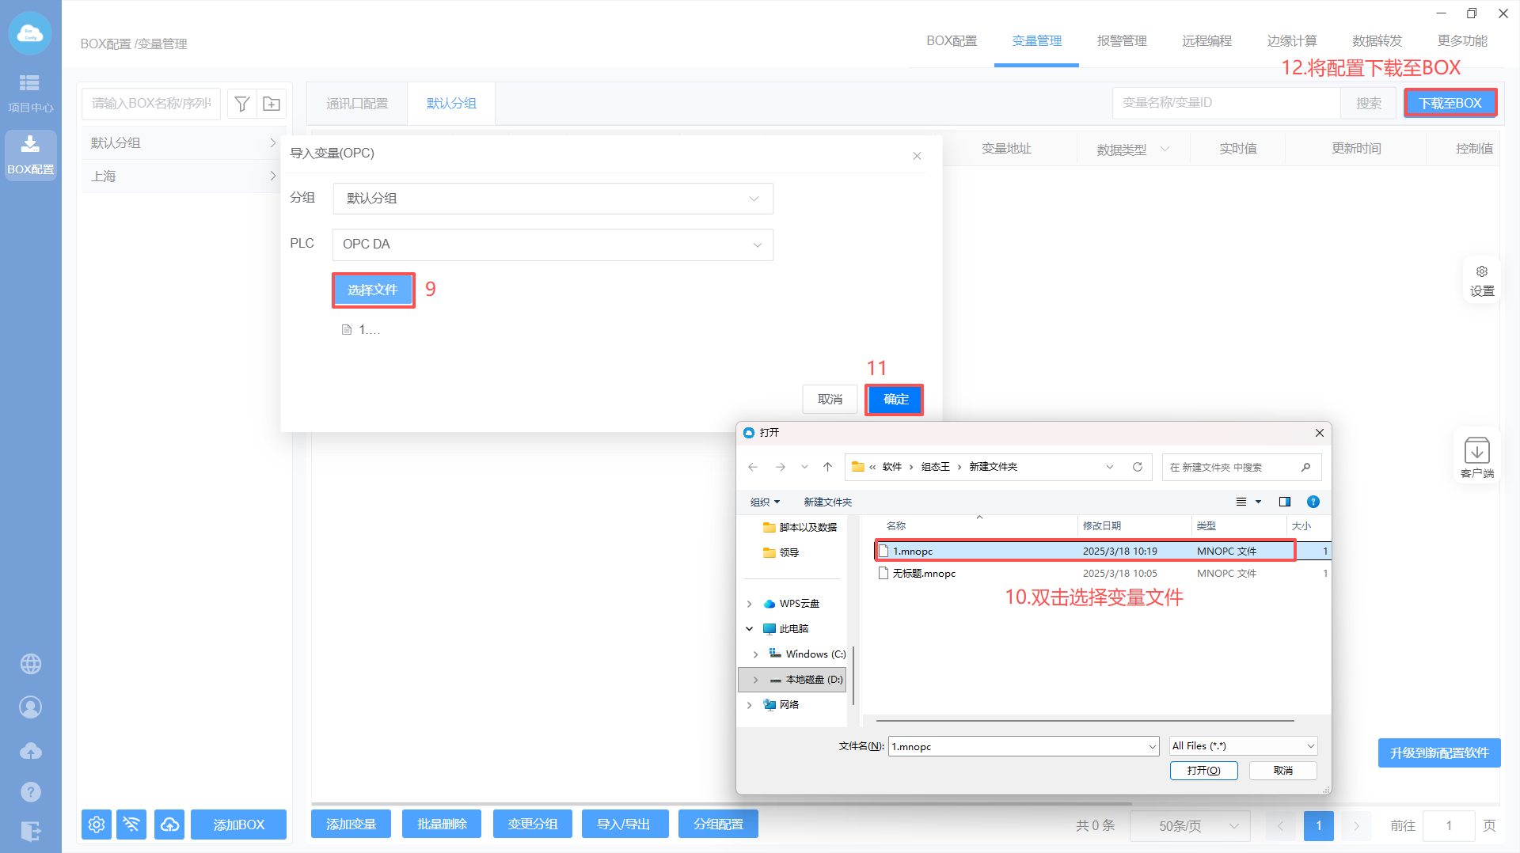Click the settings gear in bottom toolbar
This screenshot has height=853, width=1520.
97,825
